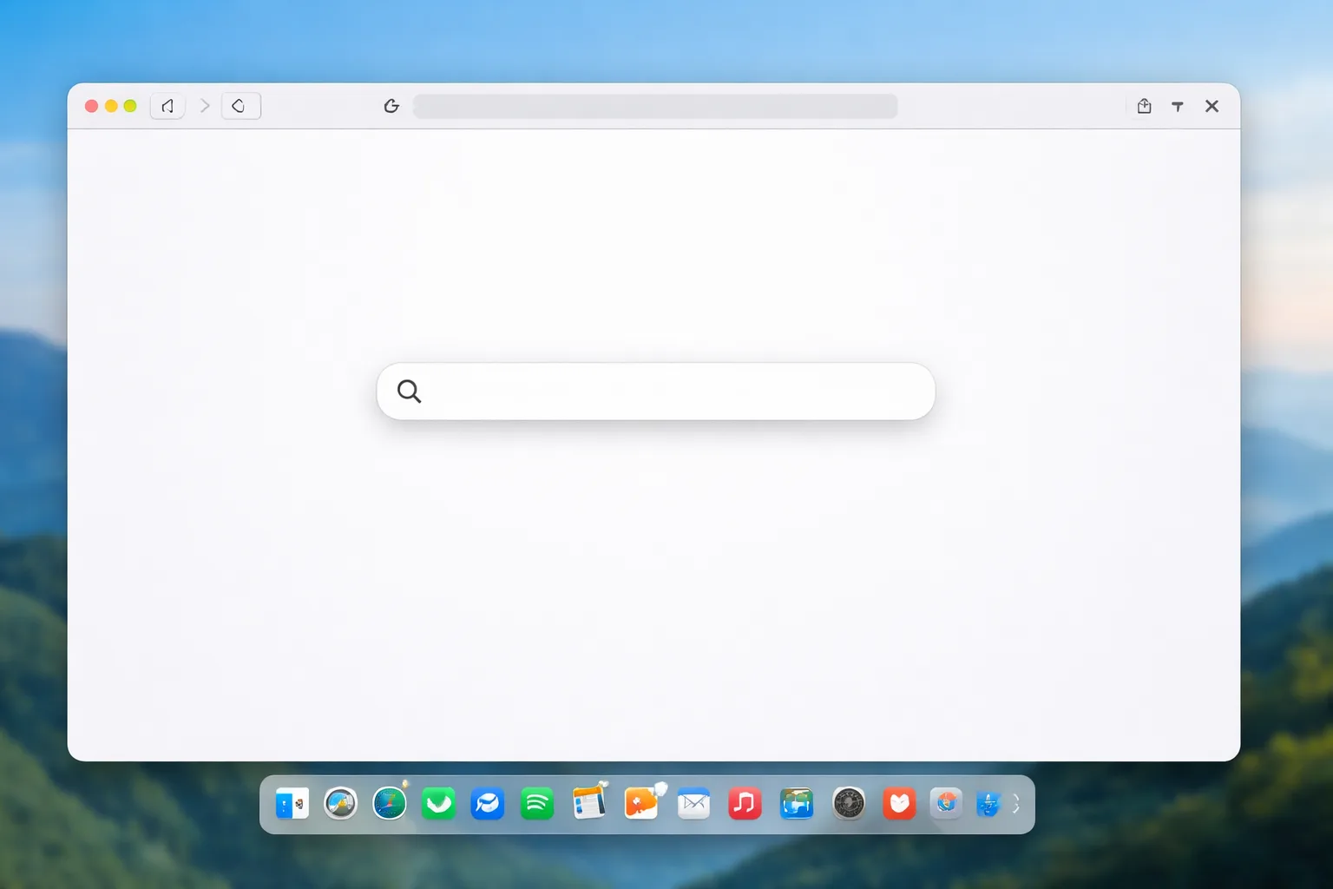This screenshot has height=889, width=1333.
Task: Open the newspaper document icon in dock
Action: 590,802
